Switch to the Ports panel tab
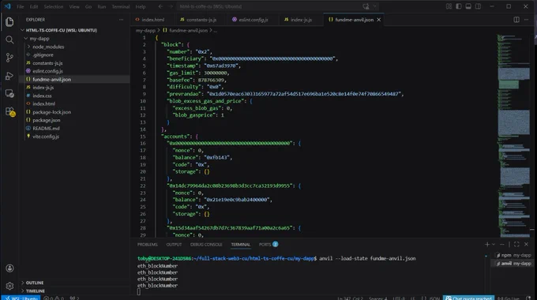537x300 pixels. (268, 245)
